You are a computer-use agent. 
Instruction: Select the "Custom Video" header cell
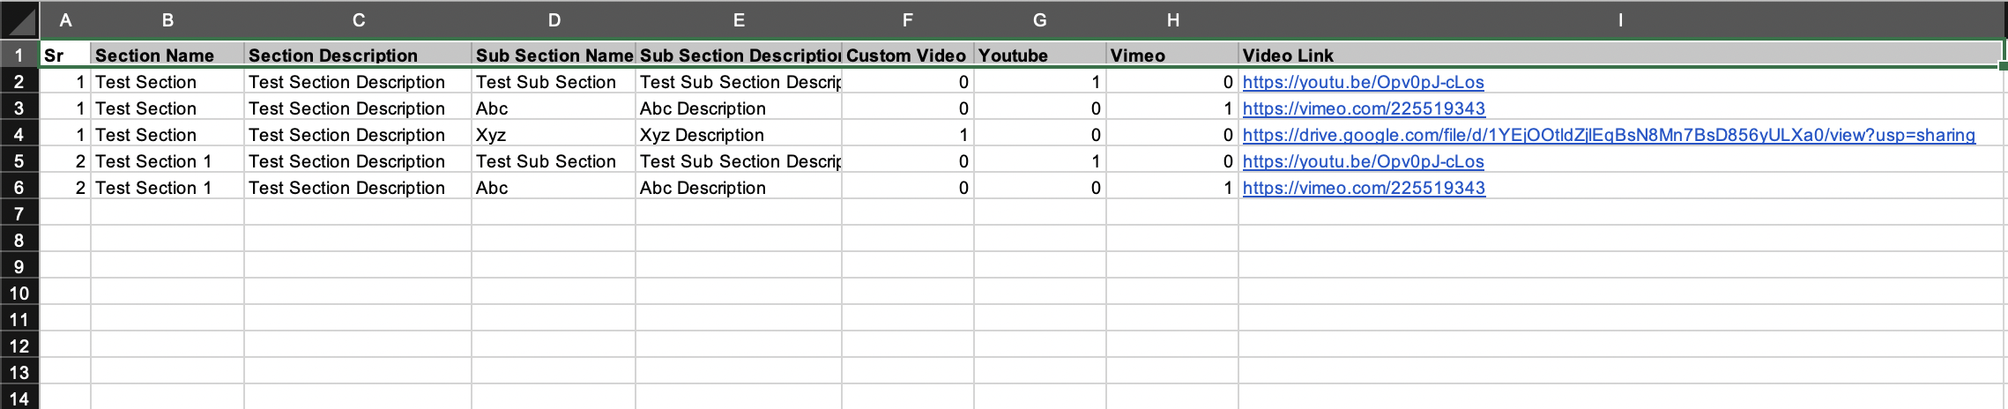tap(908, 55)
